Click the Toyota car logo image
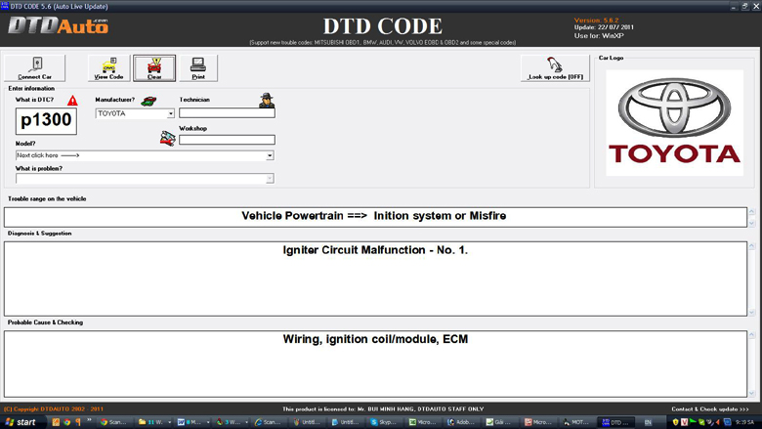The width and height of the screenshot is (762, 429). 674,122
